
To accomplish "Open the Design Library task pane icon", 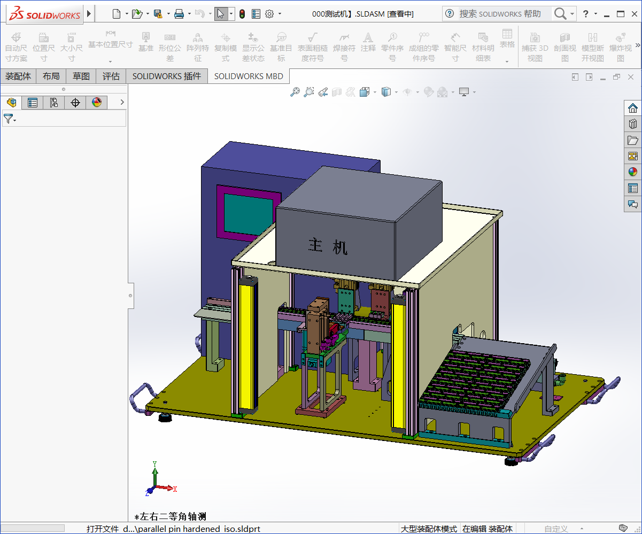I will [633, 124].
